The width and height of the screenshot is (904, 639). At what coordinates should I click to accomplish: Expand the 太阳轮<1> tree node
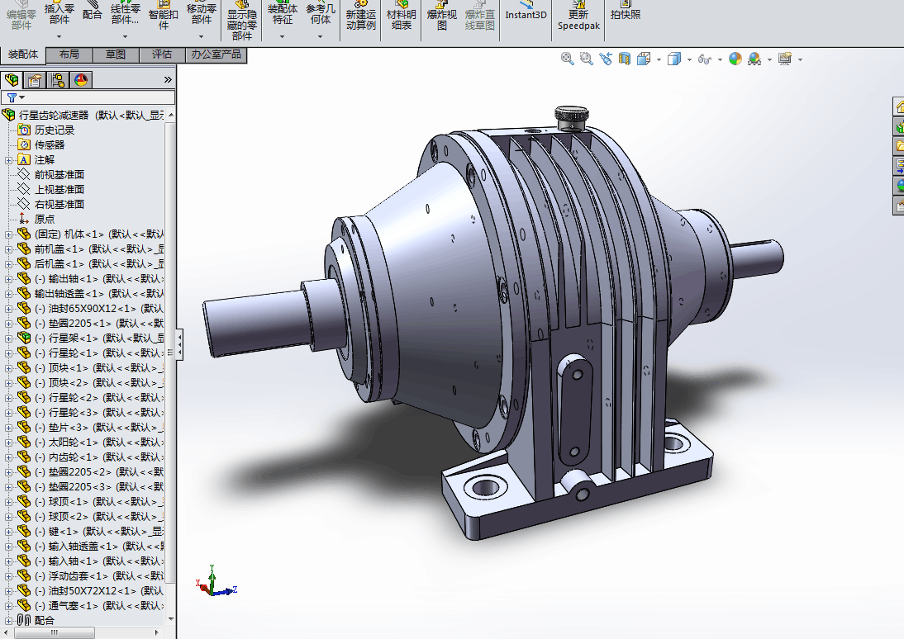pyautogui.click(x=9, y=443)
